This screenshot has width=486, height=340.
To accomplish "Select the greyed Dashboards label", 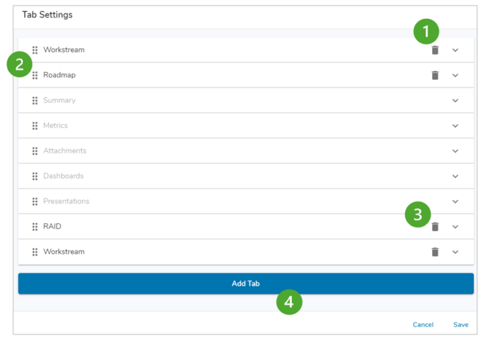I will [x=63, y=176].
